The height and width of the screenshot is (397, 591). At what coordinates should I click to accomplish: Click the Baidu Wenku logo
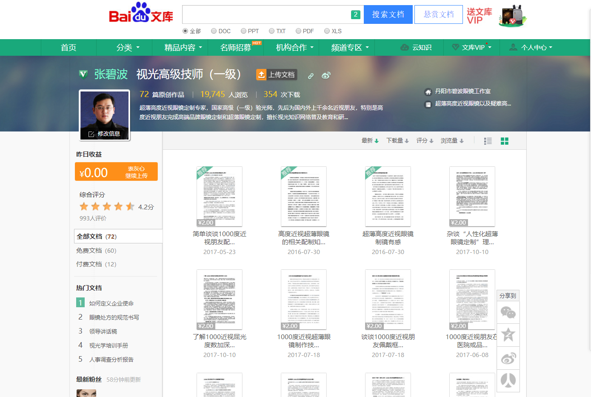coord(141,13)
